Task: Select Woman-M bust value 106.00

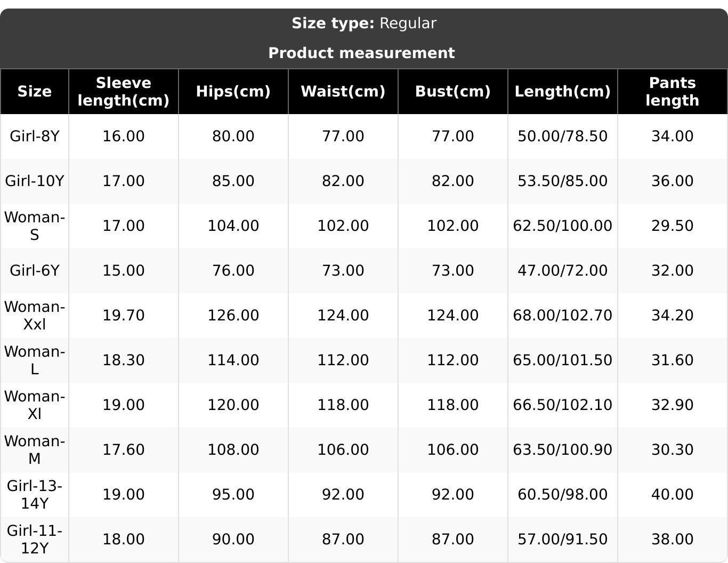Action: click(x=453, y=449)
